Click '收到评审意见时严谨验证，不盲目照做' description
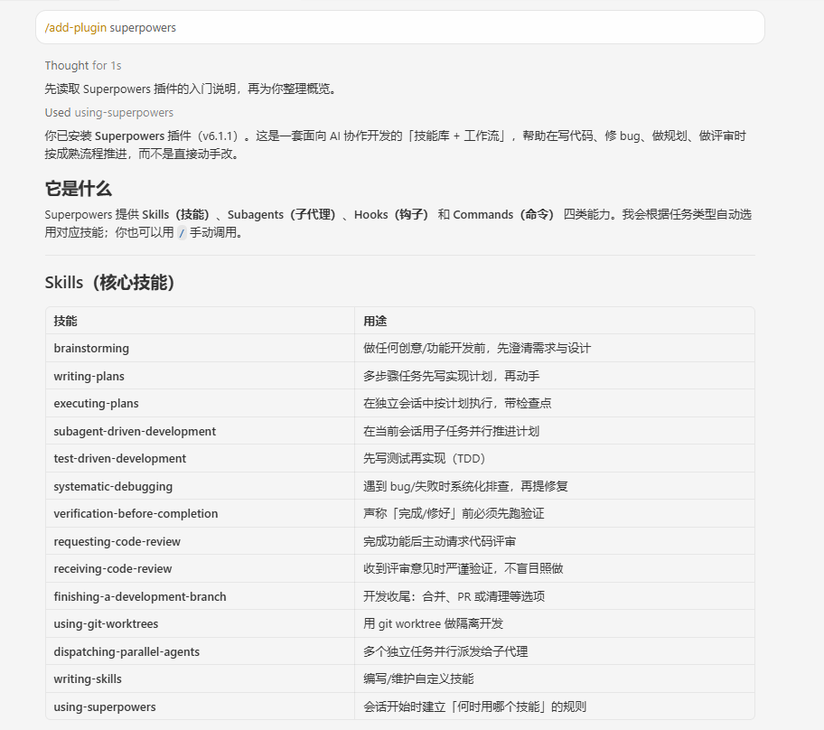824x730 pixels. coord(463,568)
